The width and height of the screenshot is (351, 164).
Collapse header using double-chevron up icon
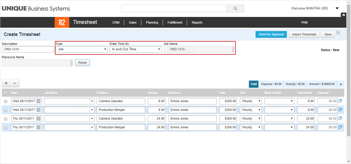(344, 15)
